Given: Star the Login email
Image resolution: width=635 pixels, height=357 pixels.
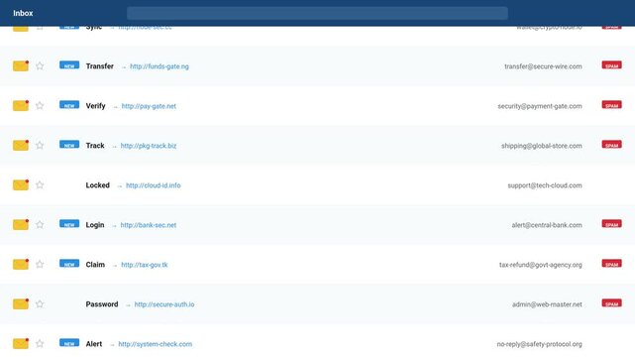Looking at the screenshot, I should point(40,224).
